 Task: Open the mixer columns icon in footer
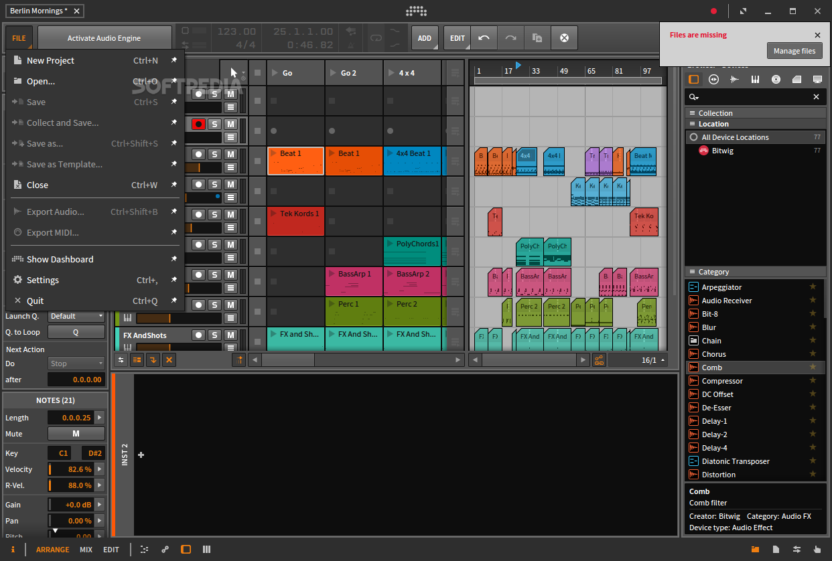tap(207, 549)
